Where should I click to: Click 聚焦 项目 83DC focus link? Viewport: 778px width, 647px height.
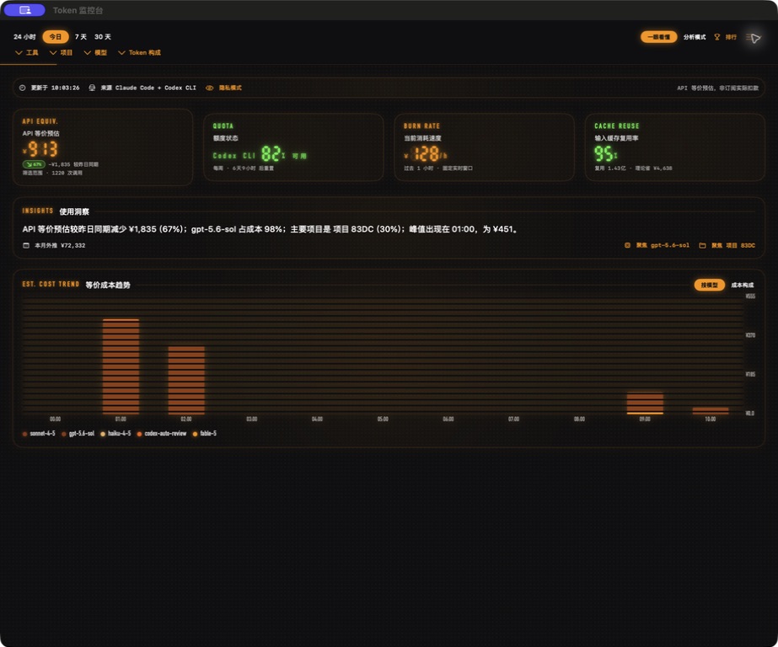pyautogui.click(x=733, y=245)
